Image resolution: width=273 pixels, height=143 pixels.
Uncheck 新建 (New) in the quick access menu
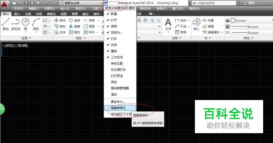[120, 14]
